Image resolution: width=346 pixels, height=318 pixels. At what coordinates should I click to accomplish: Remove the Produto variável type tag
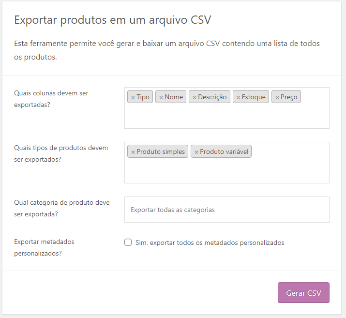pos(196,152)
